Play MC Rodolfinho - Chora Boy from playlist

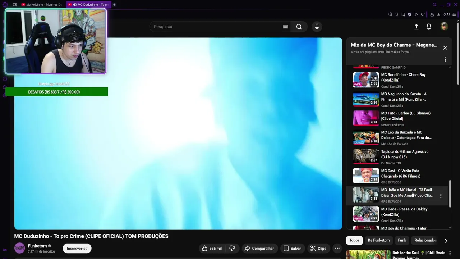click(x=403, y=77)
